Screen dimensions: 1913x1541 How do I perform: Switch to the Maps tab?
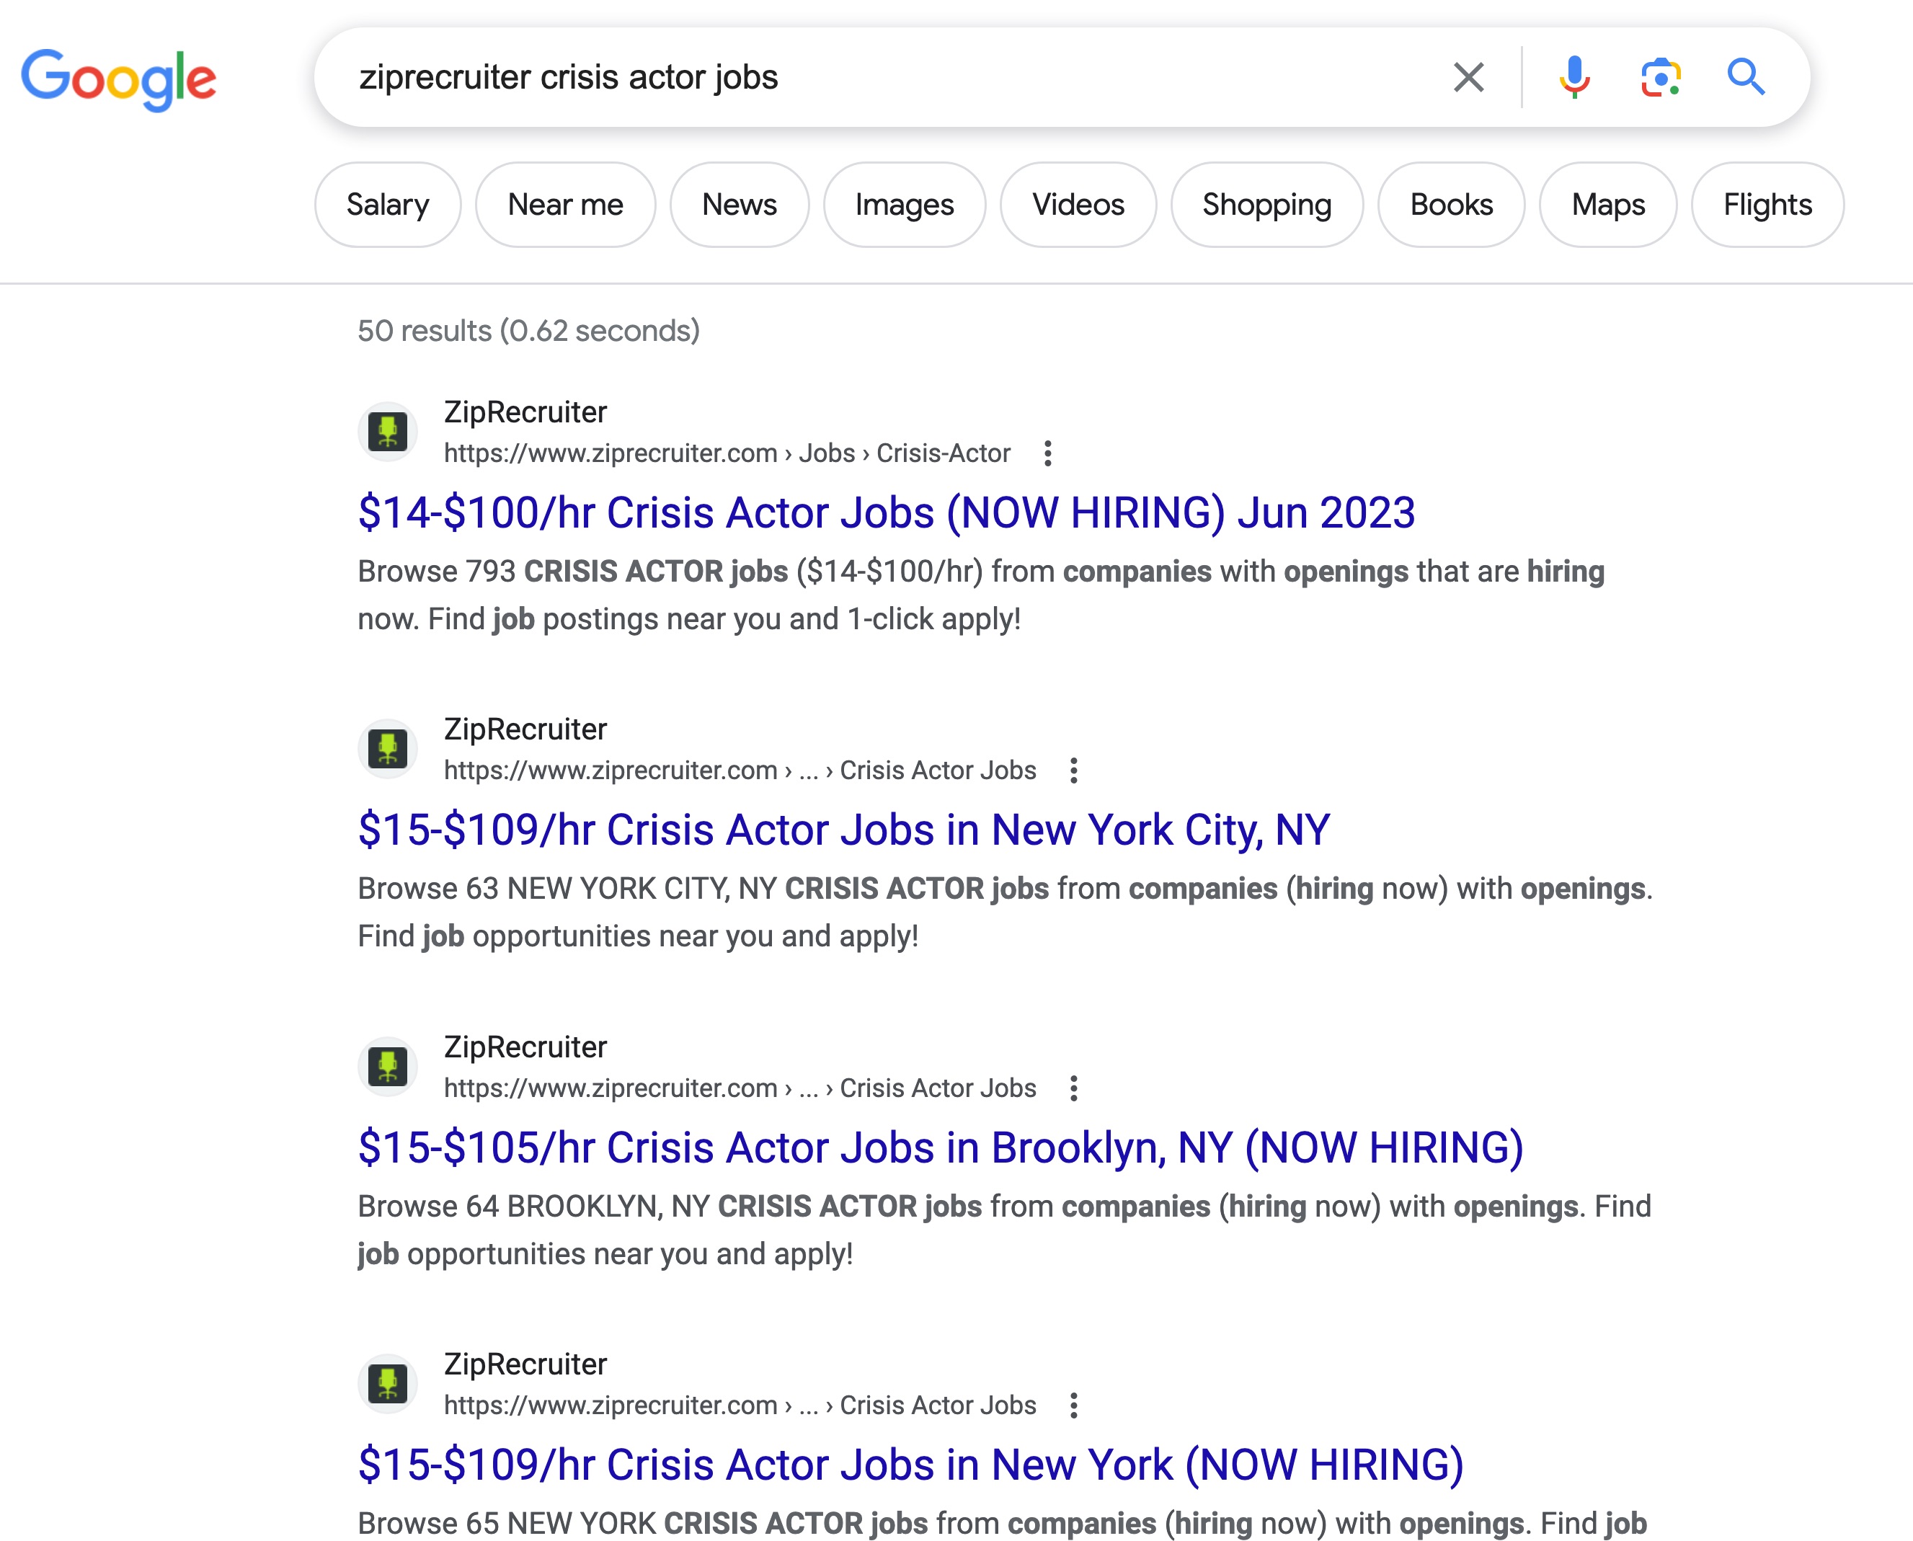(x=1607, y=205)
